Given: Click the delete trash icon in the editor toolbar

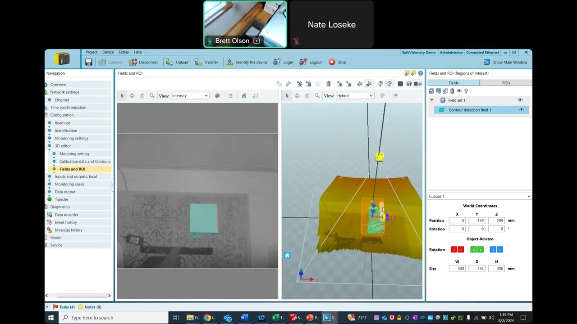Looking at the screenshot, I should (x=328, y=84).
